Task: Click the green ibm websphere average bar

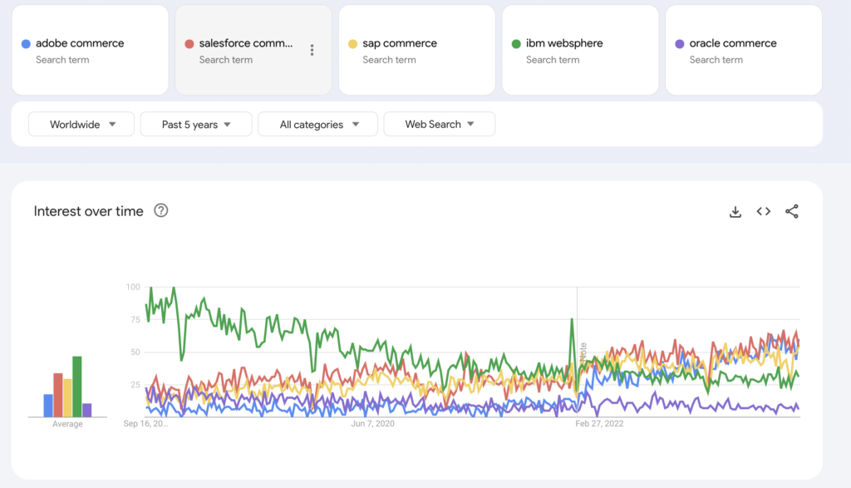Action: tap(77, 387)
